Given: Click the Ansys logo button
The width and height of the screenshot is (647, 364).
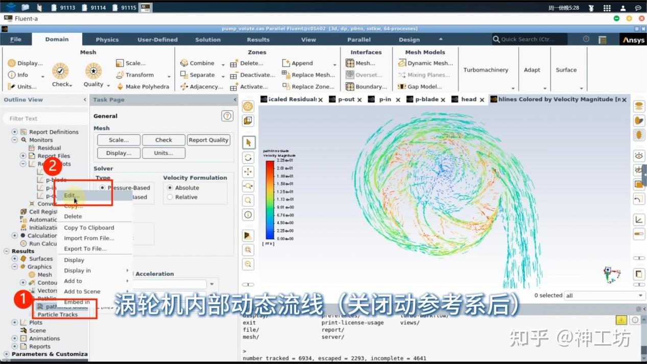Looking at the screenshot, I should click(x=632, y=40).
